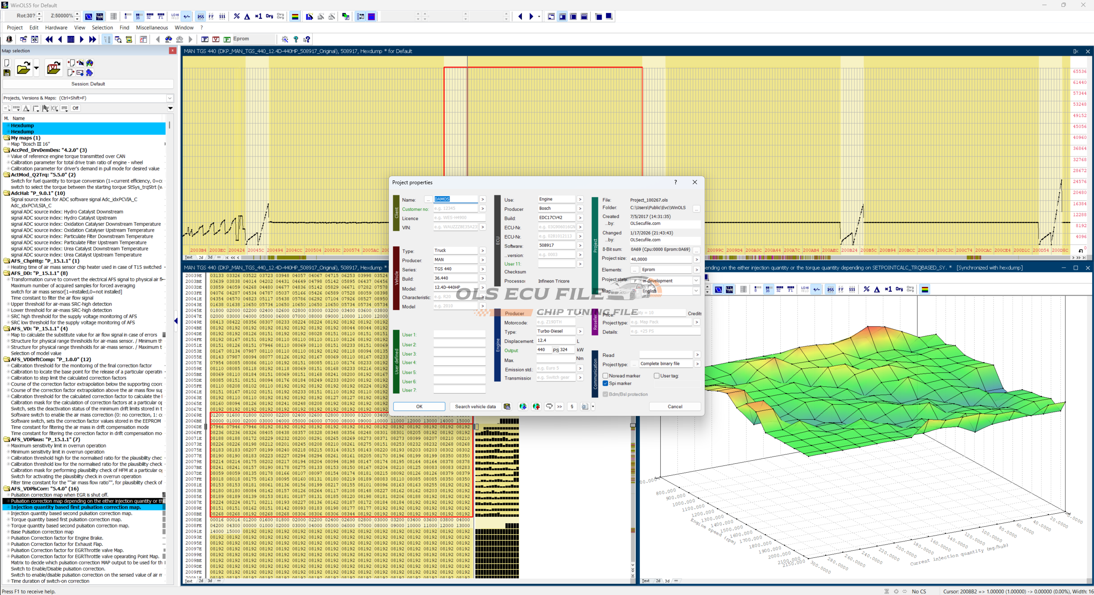Click the globe download icon in the dialog
The height and width of the screenshot is (595, 1094).
(523, 406)
